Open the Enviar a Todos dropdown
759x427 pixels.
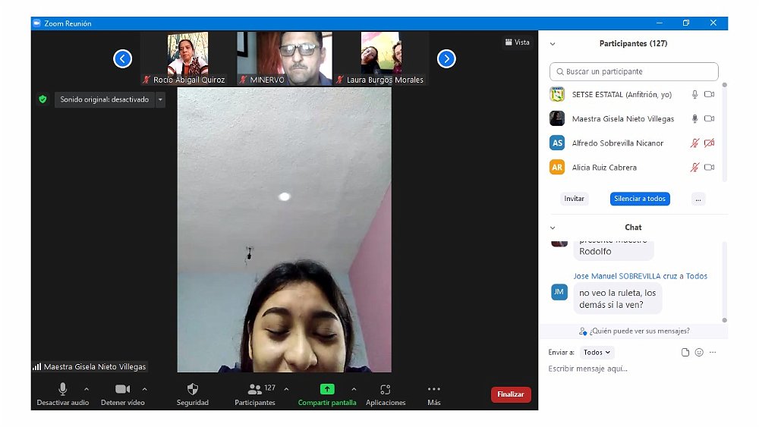597,353
